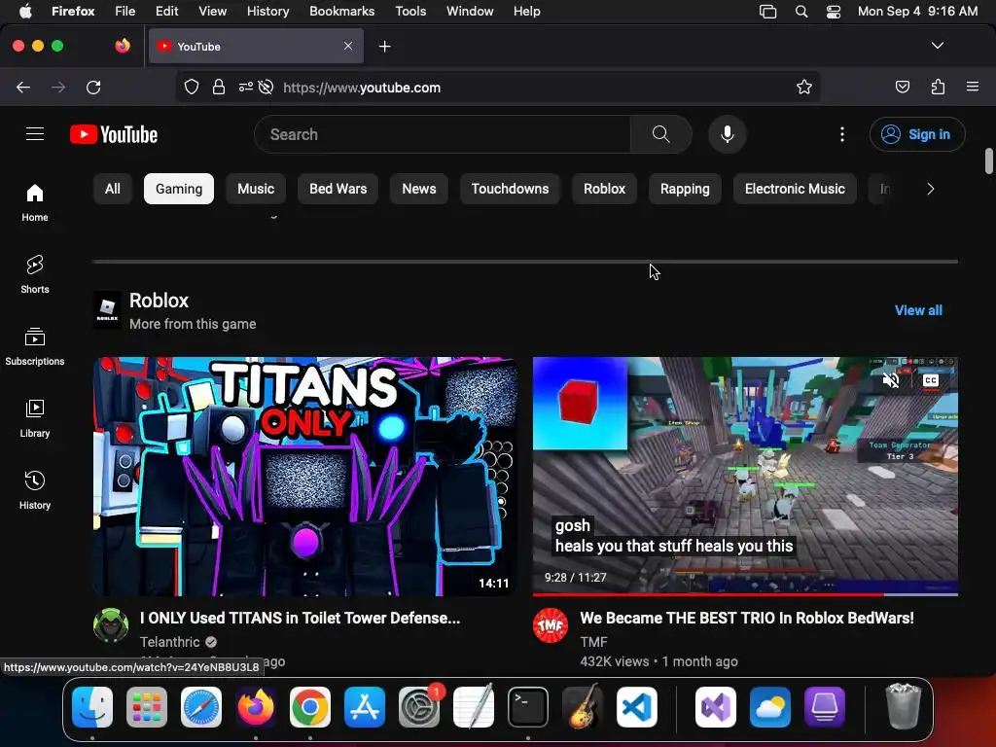
Task: Select the YouTube browser tab
Action: (x=256, y=46)
